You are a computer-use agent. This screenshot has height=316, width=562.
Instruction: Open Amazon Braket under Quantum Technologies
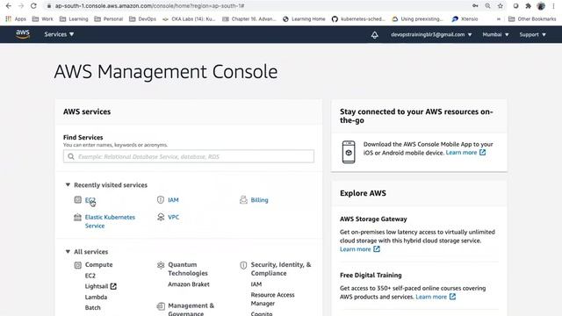click(x=189, y=284)
